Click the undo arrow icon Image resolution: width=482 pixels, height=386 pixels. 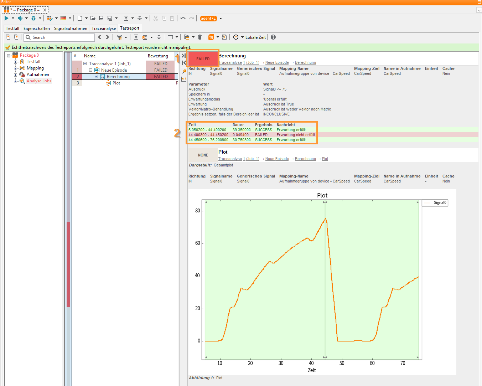click(x=183, y=18)
